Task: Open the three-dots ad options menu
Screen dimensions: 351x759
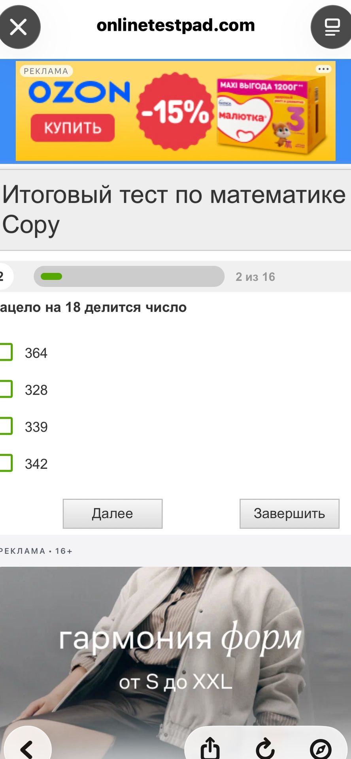Action: pyautogui.click(x=323, y=69)
